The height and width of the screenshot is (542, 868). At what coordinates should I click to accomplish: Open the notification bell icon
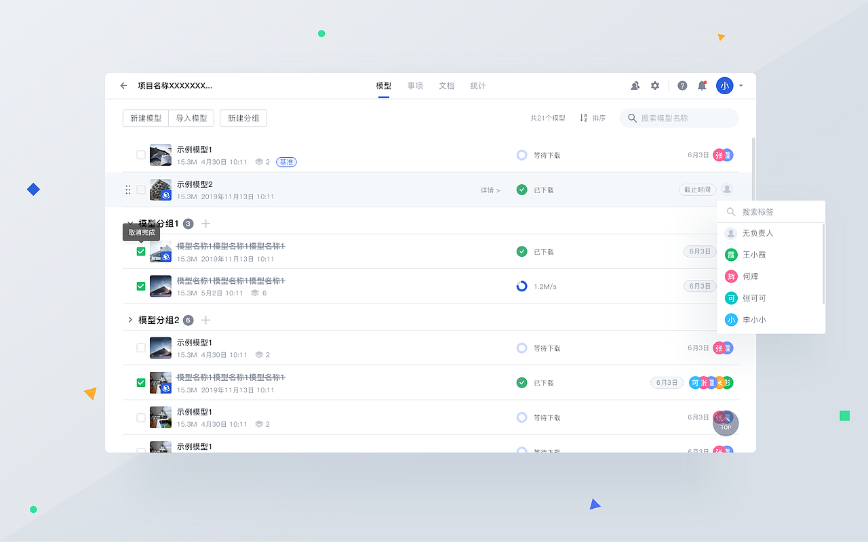click(x=702, y=86)
